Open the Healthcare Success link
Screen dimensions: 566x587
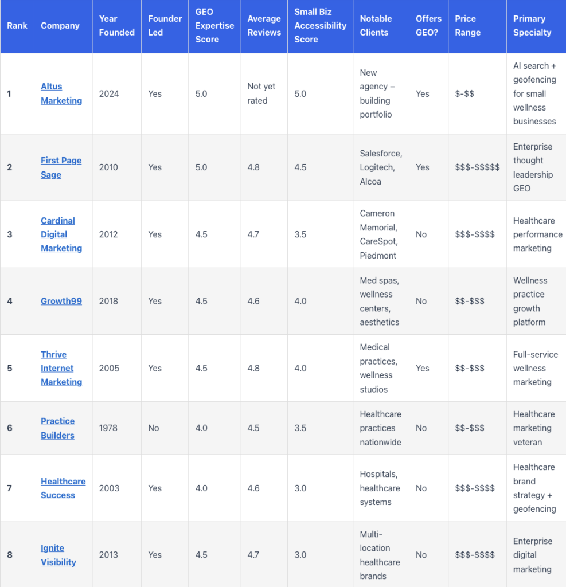click(x=63, y=488)
